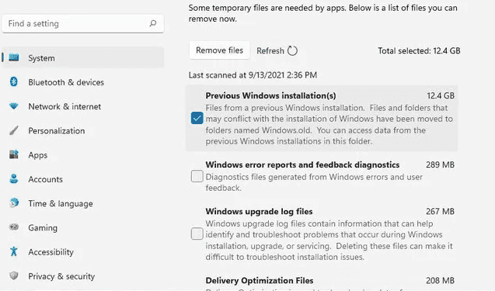Click the Bluetooth & devices icon

pos(13,82)
